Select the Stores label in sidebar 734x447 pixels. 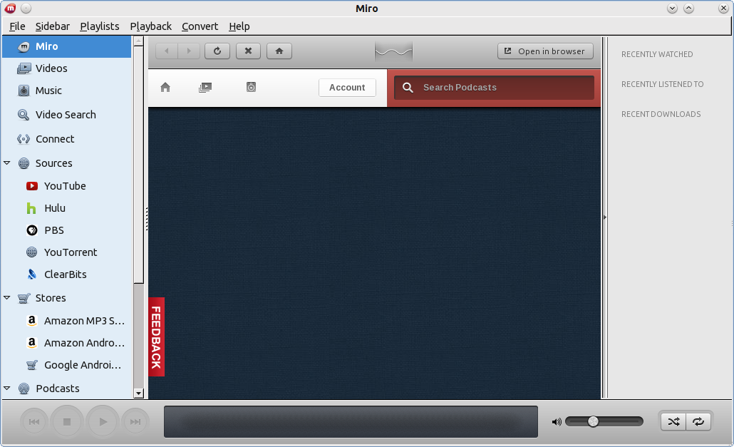[51, 298]
